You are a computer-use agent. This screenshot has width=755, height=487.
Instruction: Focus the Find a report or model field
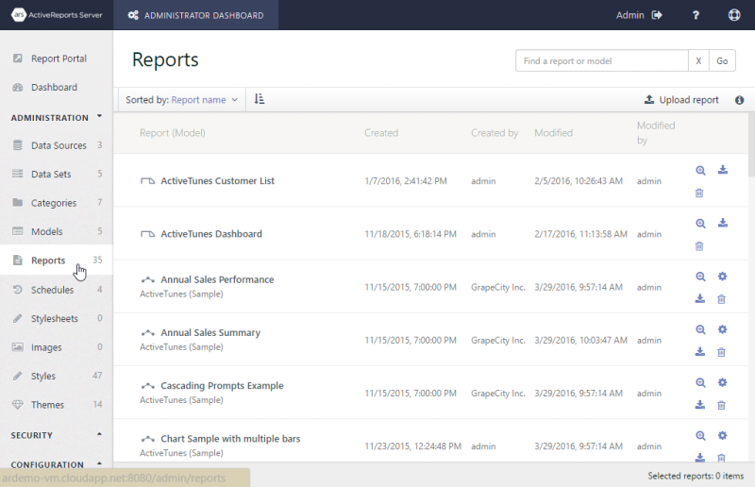602,60
